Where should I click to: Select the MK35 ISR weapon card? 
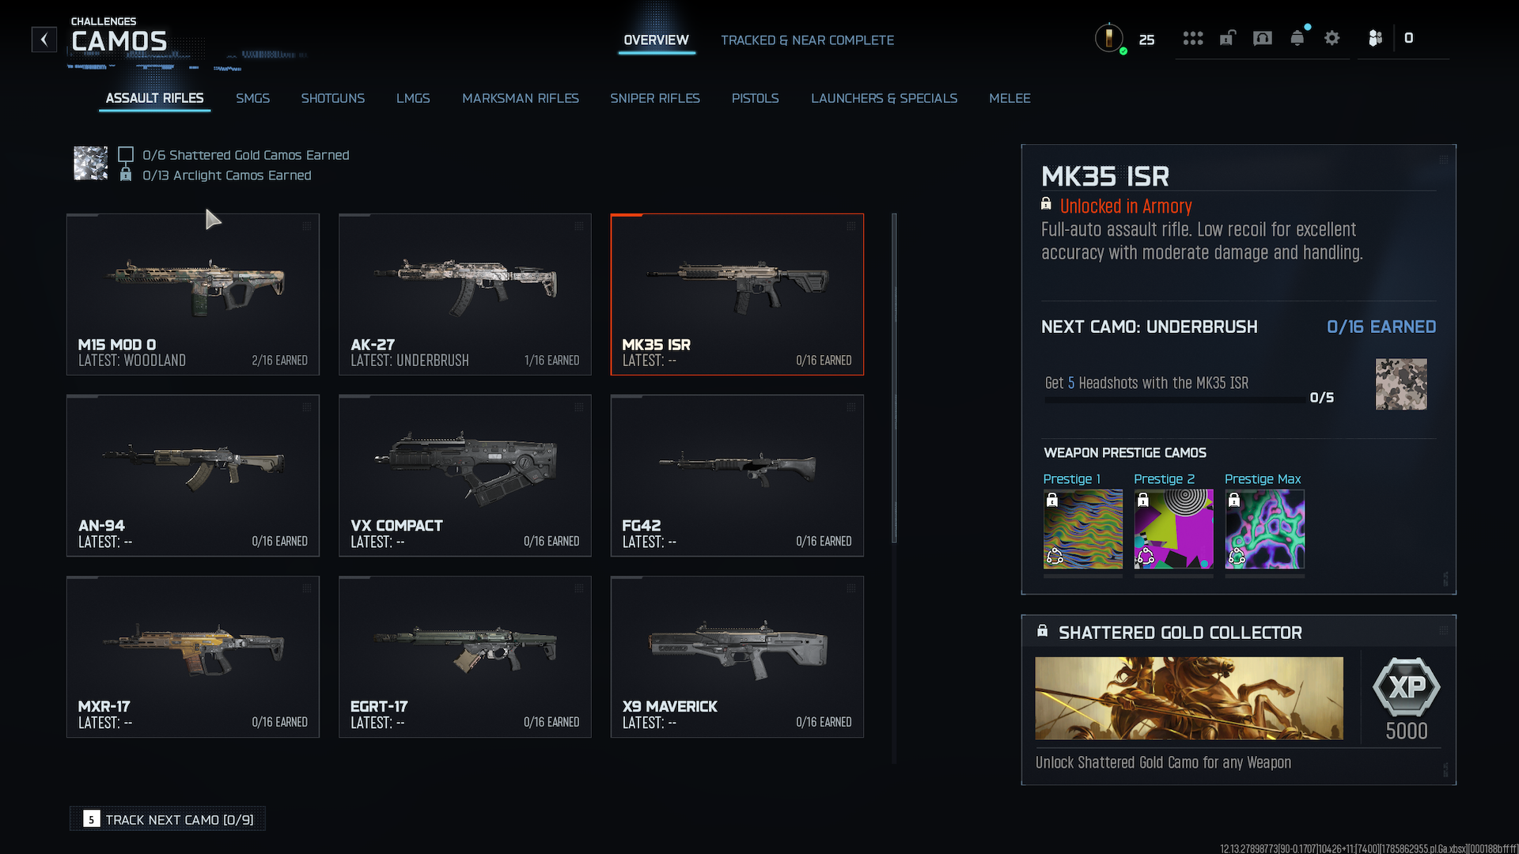click(x=737, y=294)
